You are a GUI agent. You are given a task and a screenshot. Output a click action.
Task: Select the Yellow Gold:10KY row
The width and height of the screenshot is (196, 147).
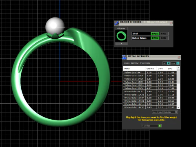tap(150, 76)
